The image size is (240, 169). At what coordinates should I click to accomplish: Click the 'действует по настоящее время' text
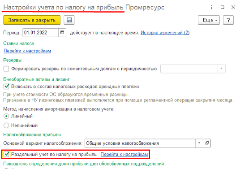(x=104, y=33)
